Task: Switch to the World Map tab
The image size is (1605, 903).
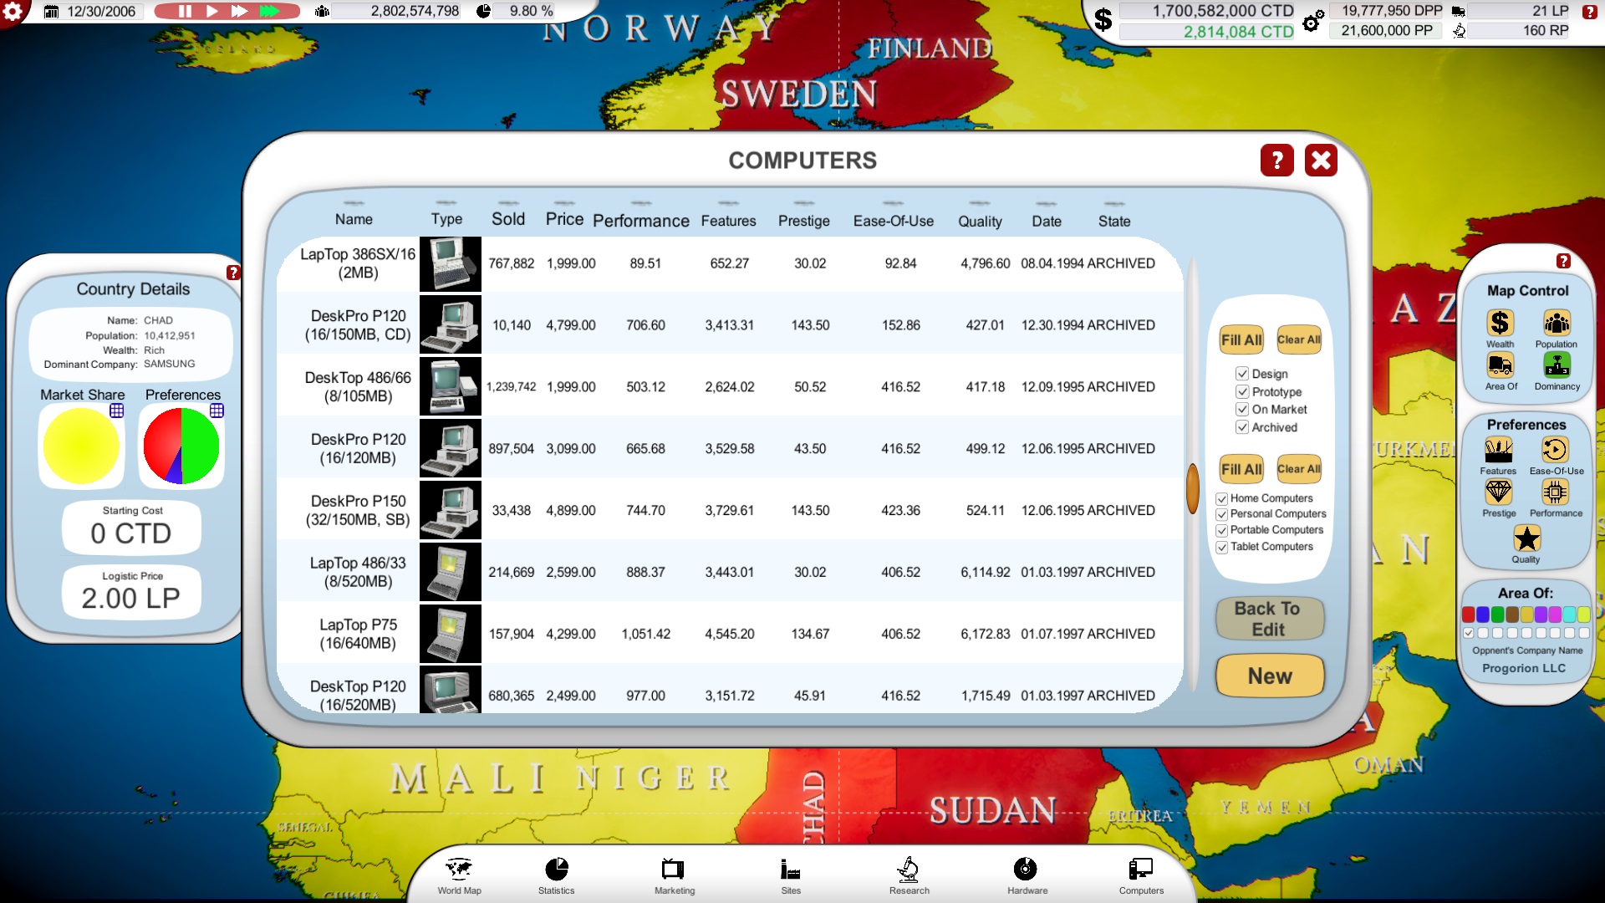Action: [459, 875]
